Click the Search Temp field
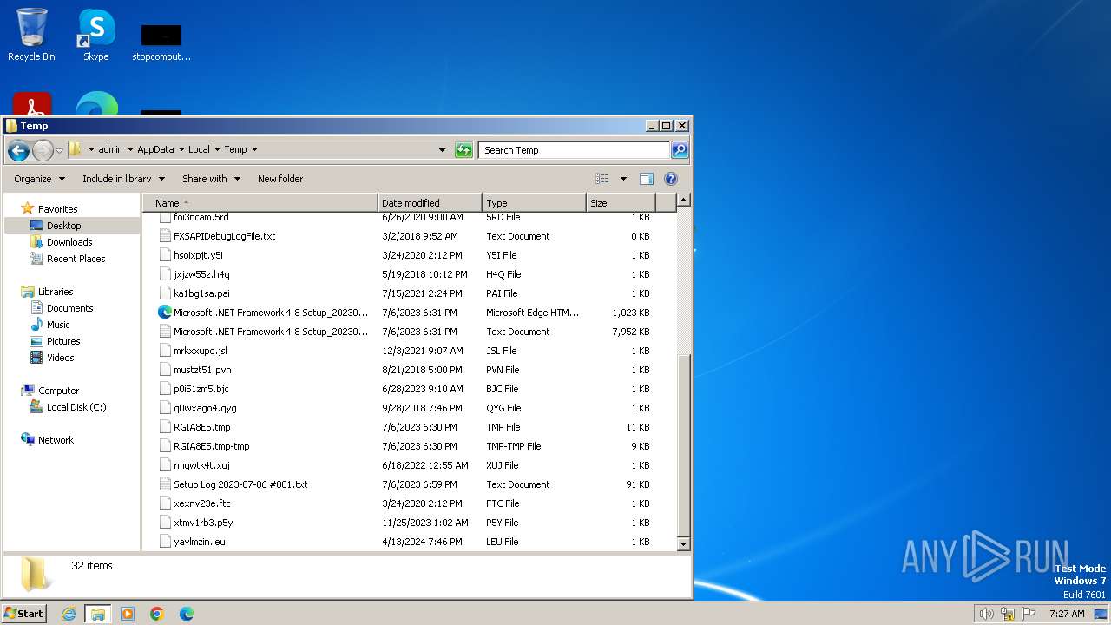The image size is (1111, 625). pyautogui.click(x=574, y=150)
